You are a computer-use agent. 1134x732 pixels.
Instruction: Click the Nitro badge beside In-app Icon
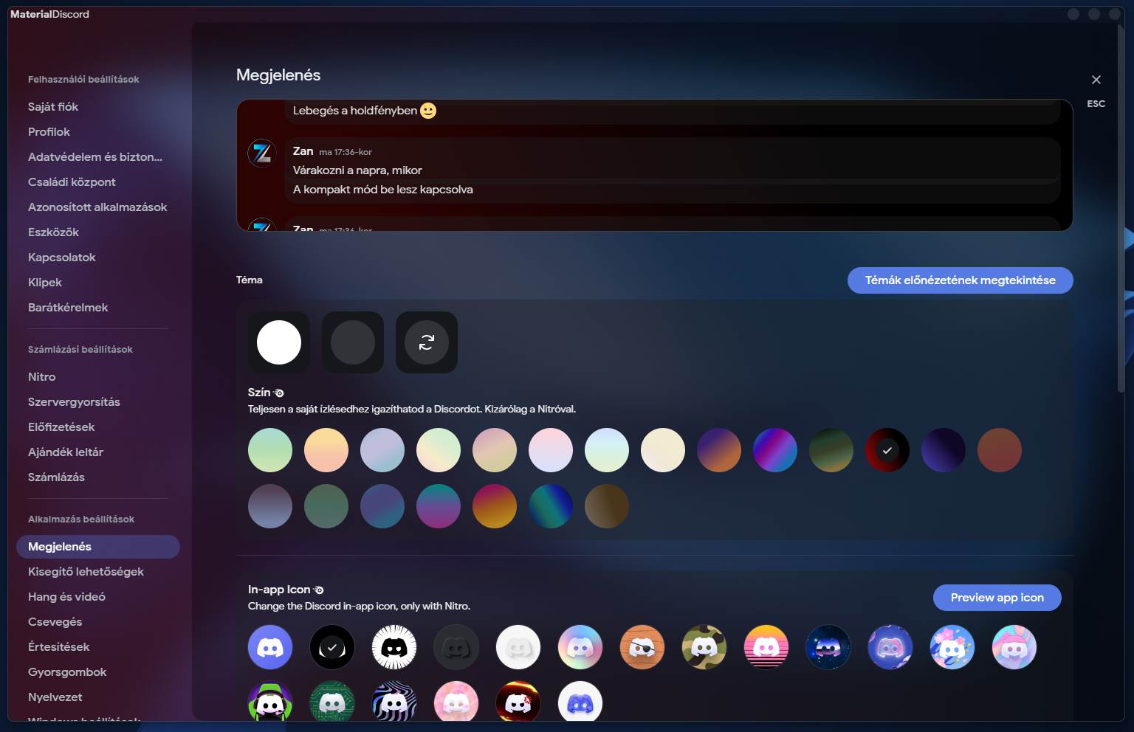(x=319, y=590)
